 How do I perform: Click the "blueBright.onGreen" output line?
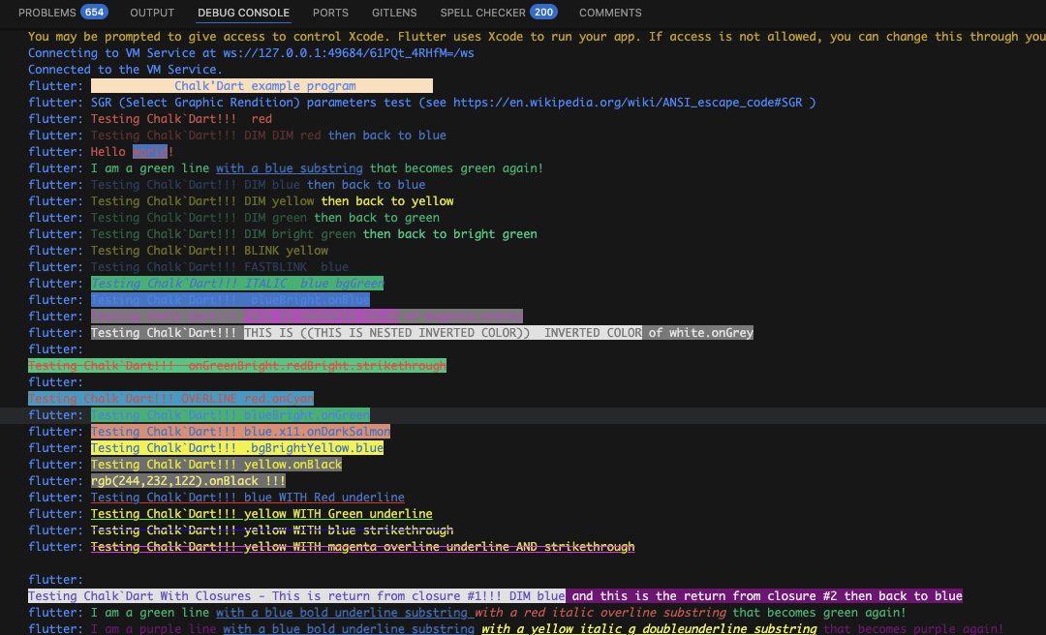[x=231, y=415]
